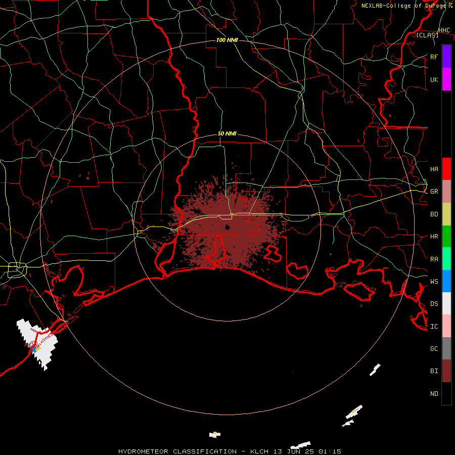This screenshot has height=455, width=455.
Task: Click the RF purple legend swatch
Action: (446, 57)
